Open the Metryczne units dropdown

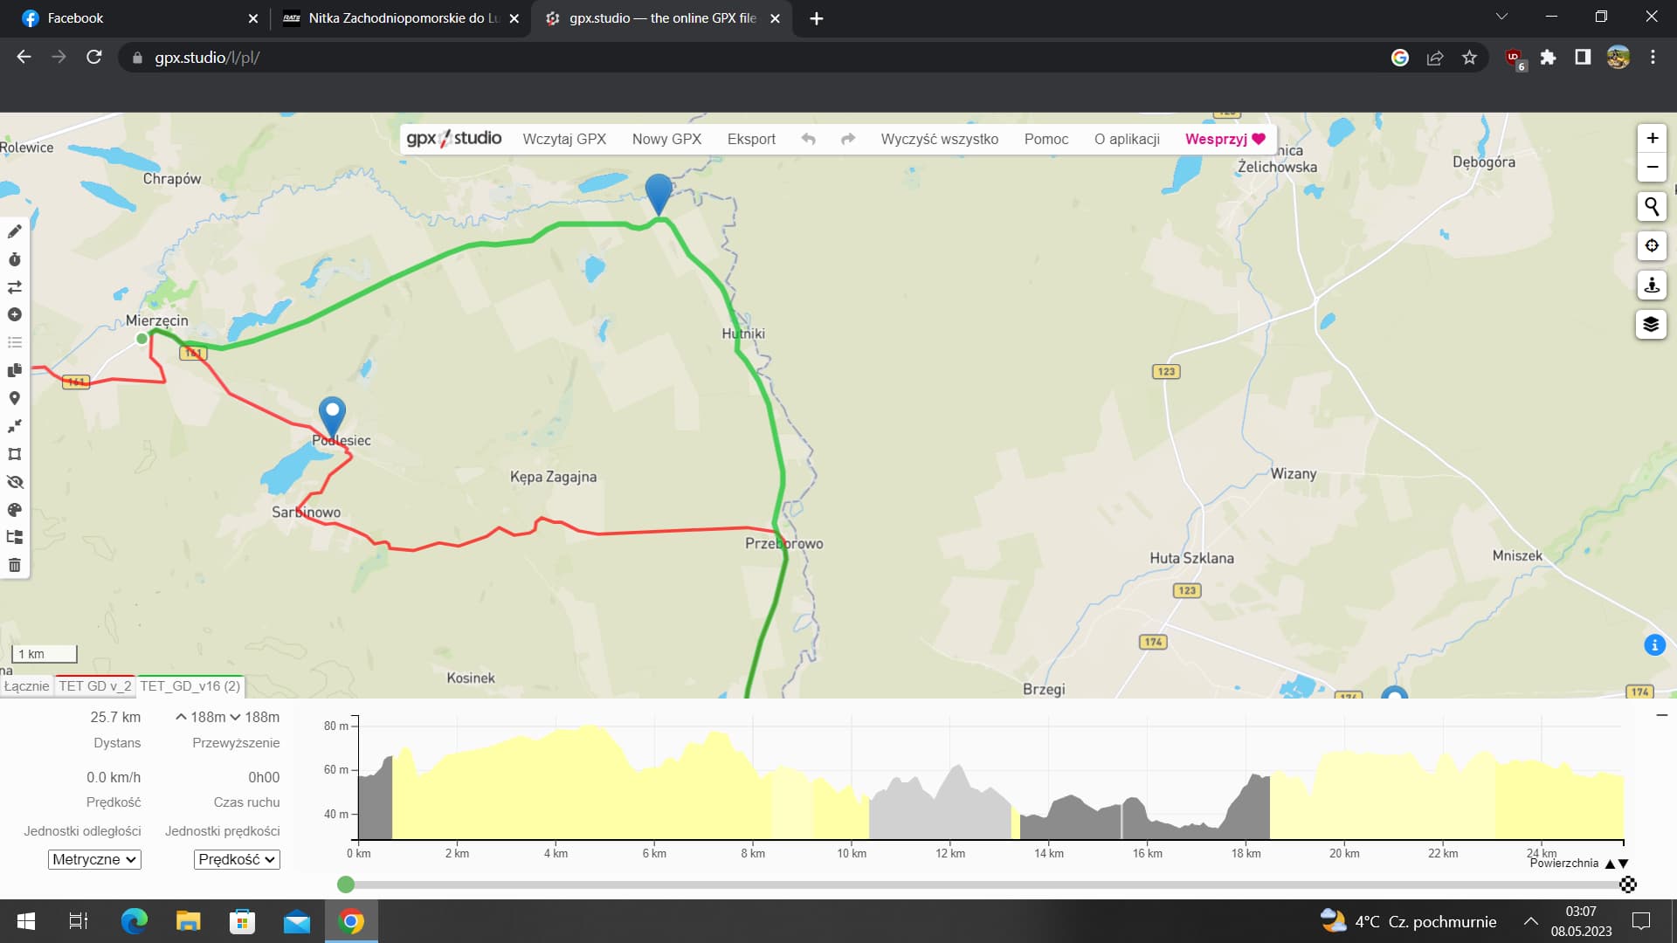(x=94, y=859)
